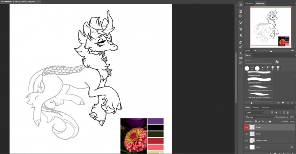The height and width of the screenshot is (154, 296).
Task: Close the open document tab
Action: [39, 2]
